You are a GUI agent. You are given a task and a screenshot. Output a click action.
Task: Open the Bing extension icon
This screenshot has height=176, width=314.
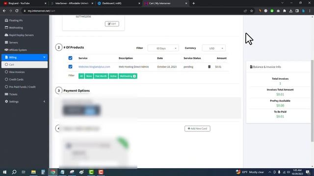tap(303, 11)
